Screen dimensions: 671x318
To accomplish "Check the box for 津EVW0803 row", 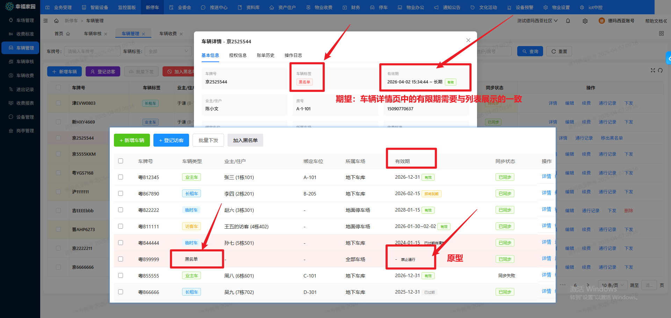I will click(x=58, y=103).
